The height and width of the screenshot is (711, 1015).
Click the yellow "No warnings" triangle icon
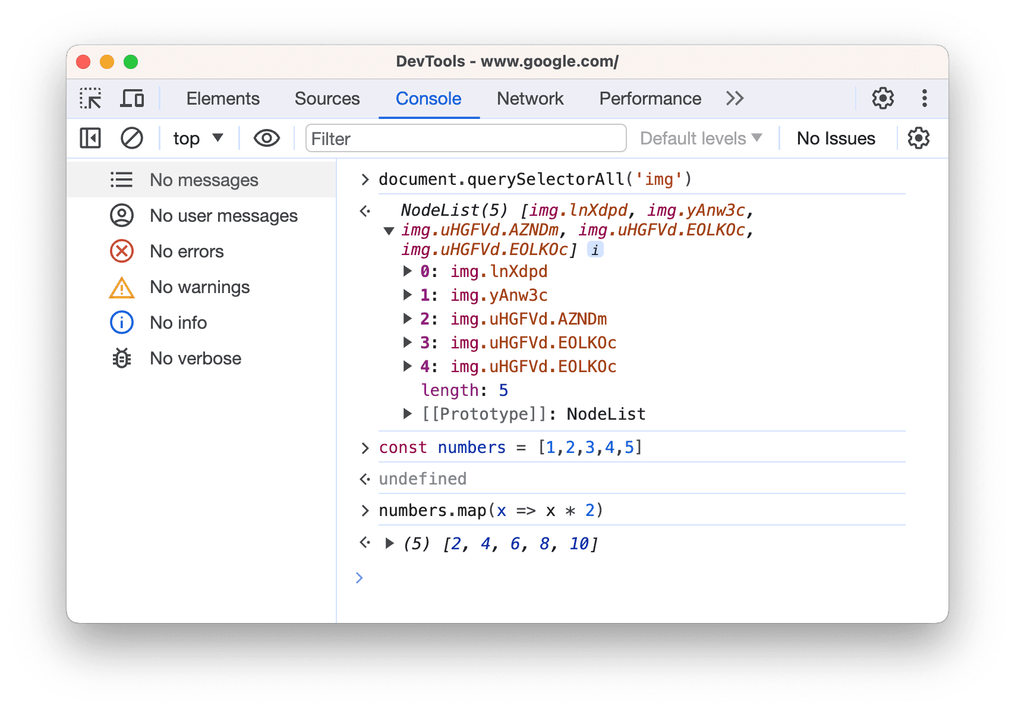tap(121, 287)
